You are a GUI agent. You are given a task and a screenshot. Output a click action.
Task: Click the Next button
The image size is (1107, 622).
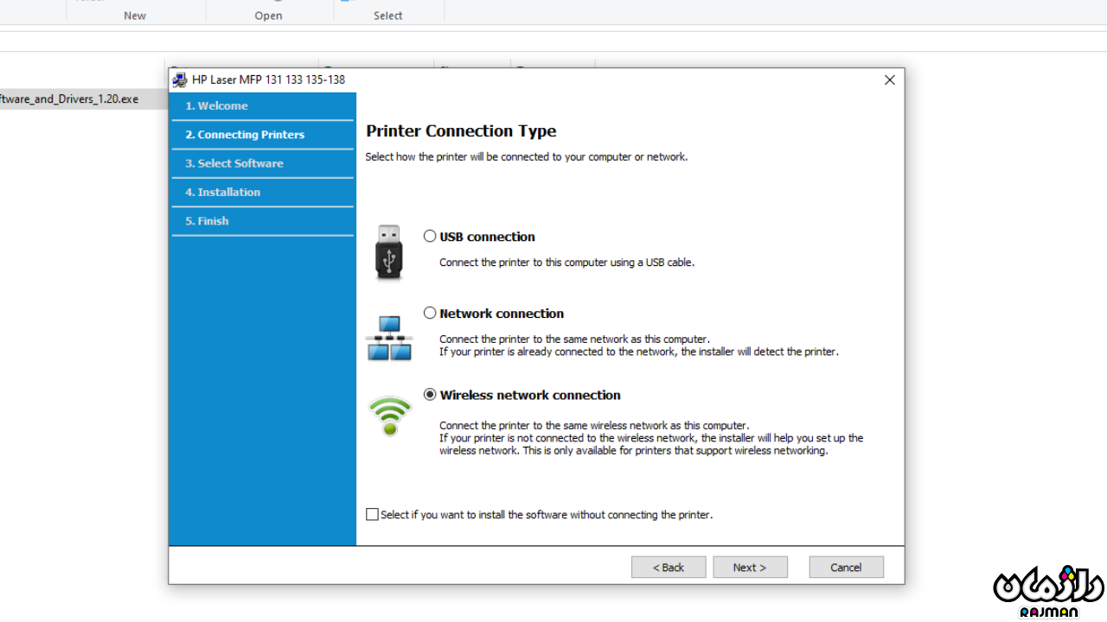coord(750,567)
